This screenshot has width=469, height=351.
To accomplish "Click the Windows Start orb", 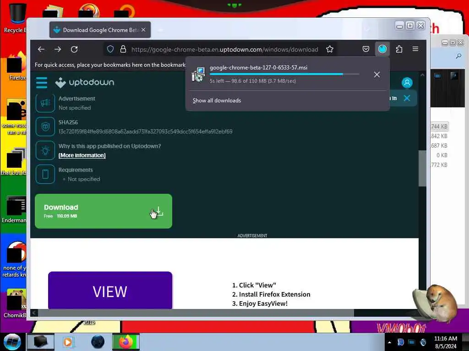I will tap(12, 342).
